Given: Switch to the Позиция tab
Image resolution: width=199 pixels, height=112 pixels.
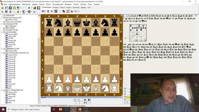Looking at the screenshot, I should pyautogui.click(x=56, y=7).
